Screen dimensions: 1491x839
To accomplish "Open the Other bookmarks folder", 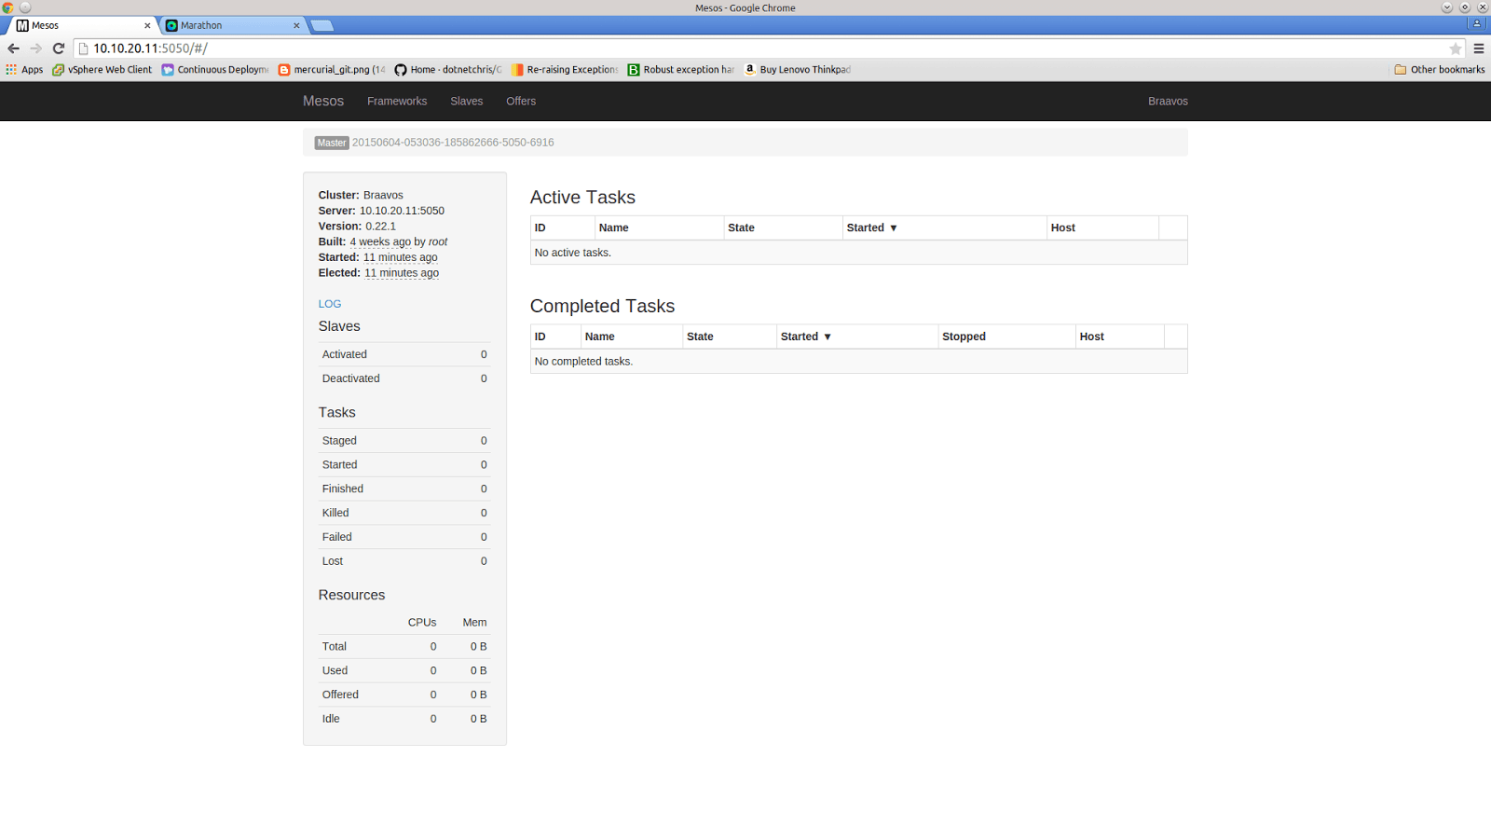I will [x=1440, y=70].
